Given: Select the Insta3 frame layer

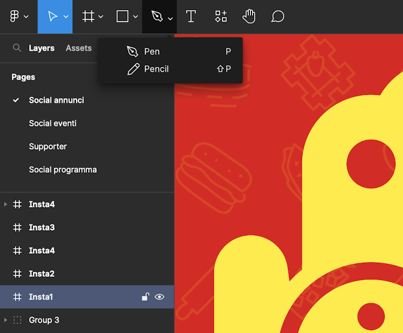Looking at the screenshot, I should [x=87, y=227].
